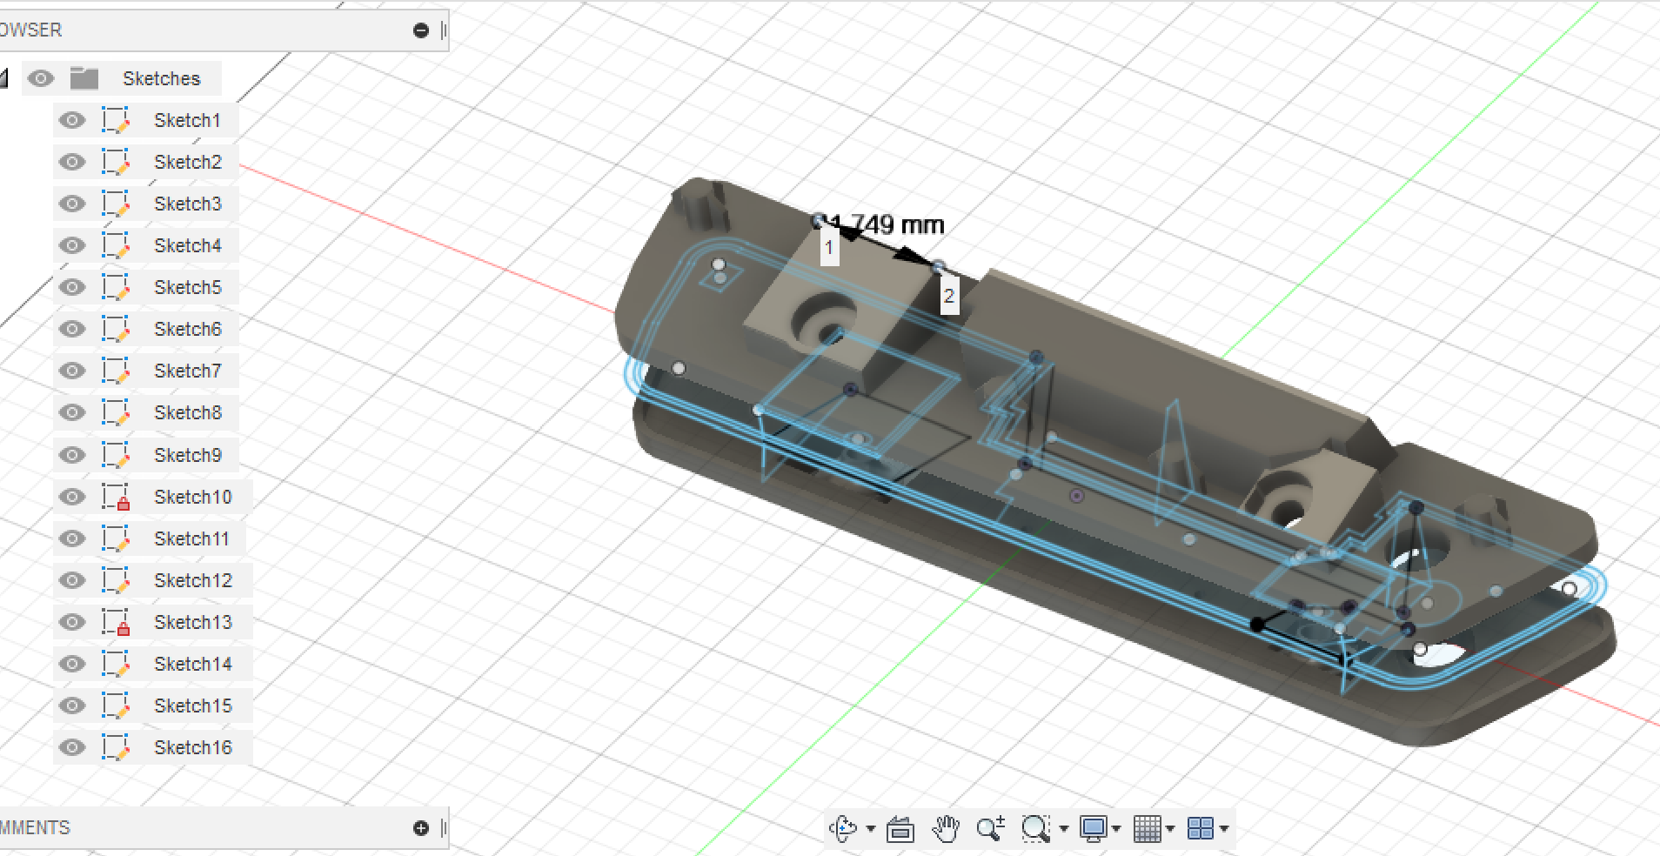Image resolution: width=1660 pixels, height=856 pixels.
Task: Click the Sketch7 sketch icon
Action: 116,371
